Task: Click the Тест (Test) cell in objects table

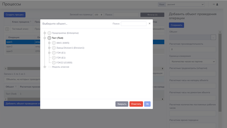Action: [x=11, y=94]
